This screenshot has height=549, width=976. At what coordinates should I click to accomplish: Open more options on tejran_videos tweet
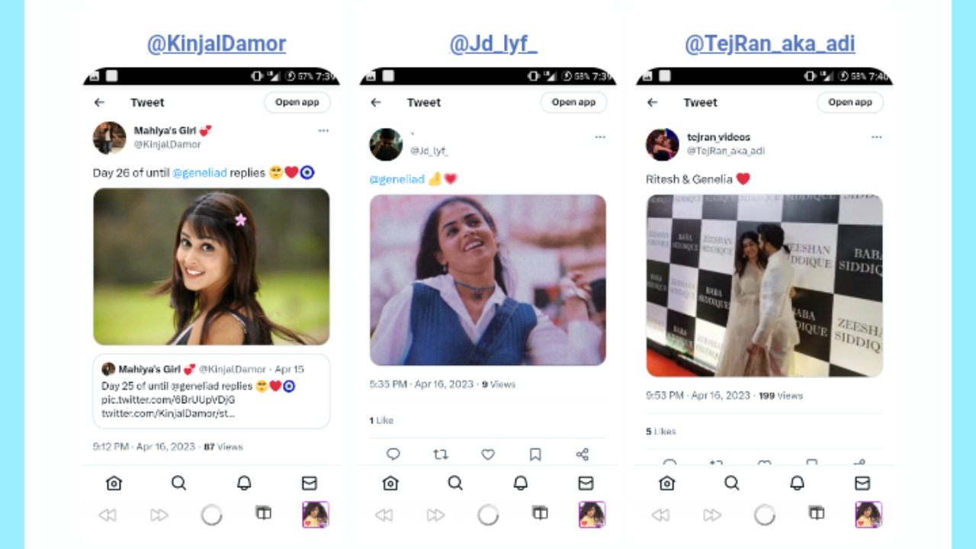pyautogui.click(x=877, y=137)
